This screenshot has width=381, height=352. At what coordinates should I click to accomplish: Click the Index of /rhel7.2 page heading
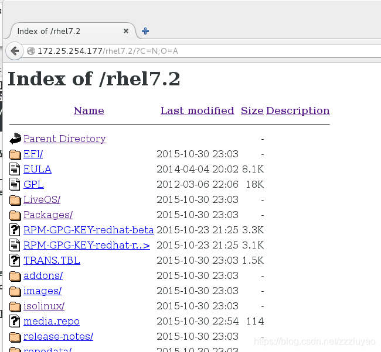(94, 79)
